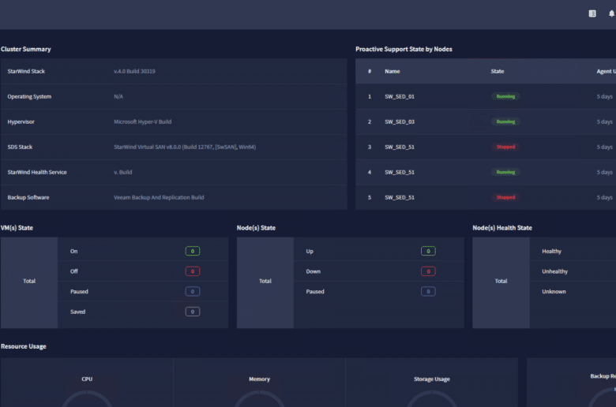
Task: Select node SW_SED_01
Action: (x=400, y=96)
